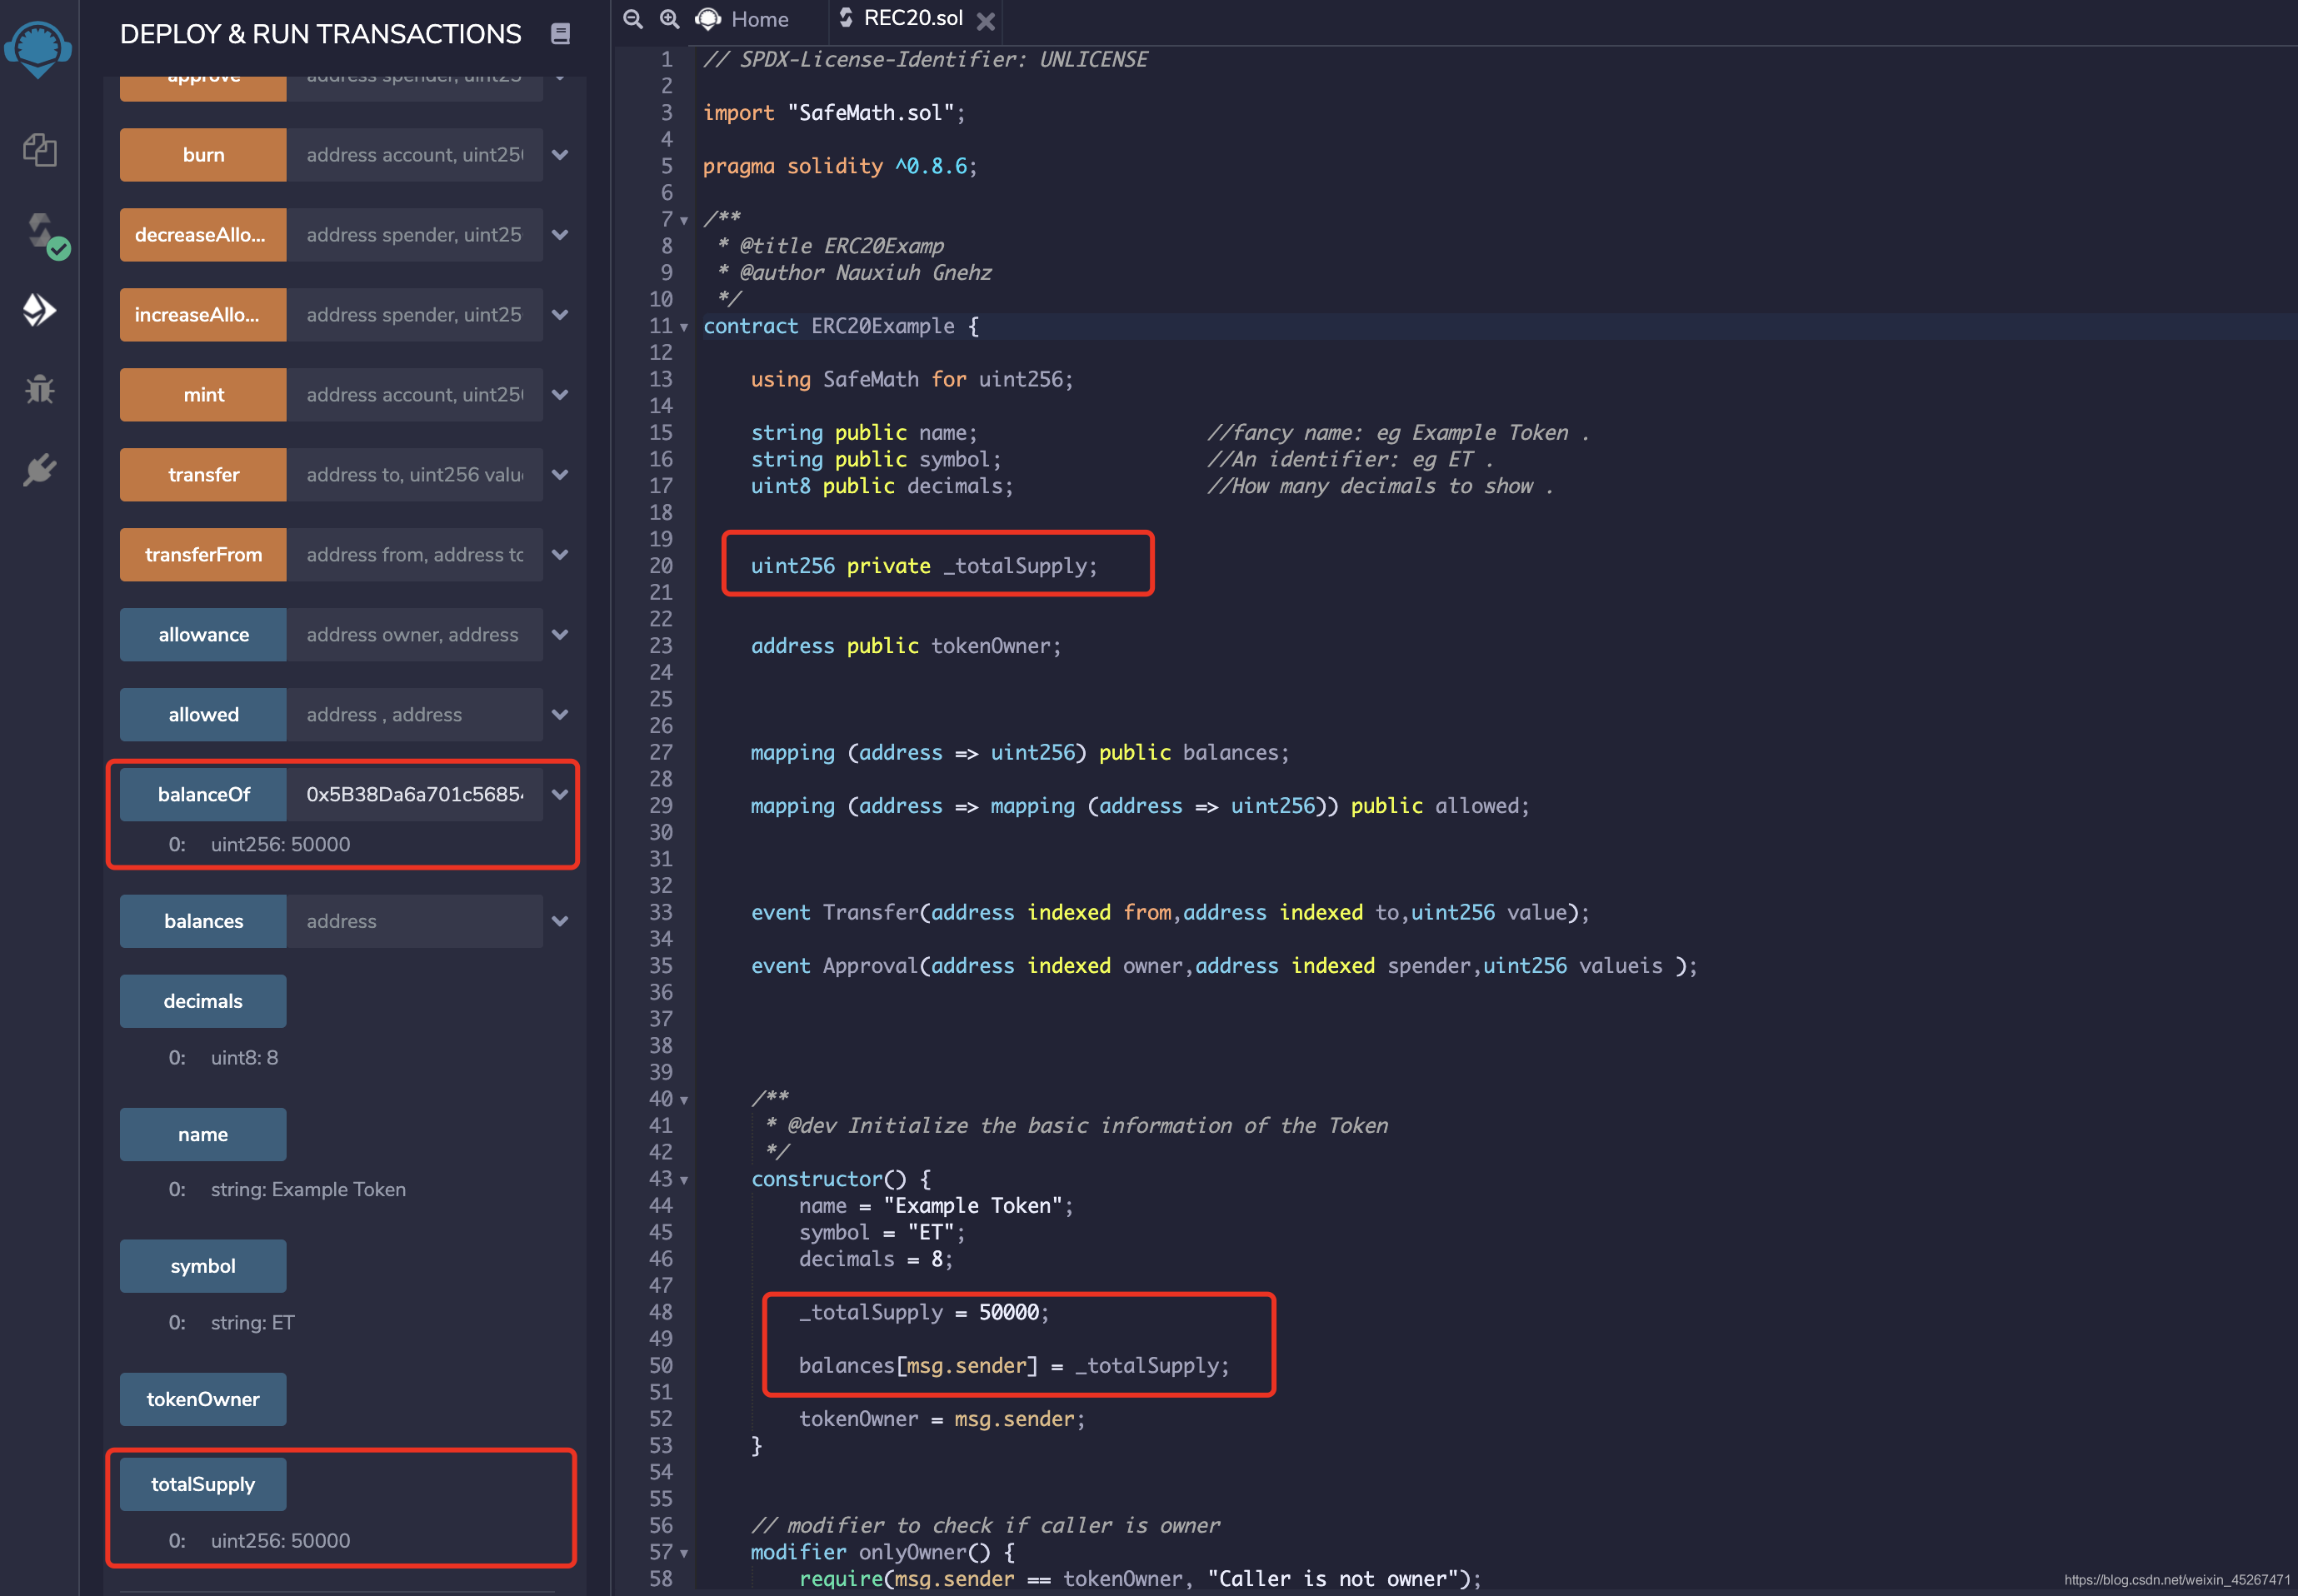This screenshot has height=1596, width=2298.
Task: Focus the transfer parameters input field
Action: (415, 475)
